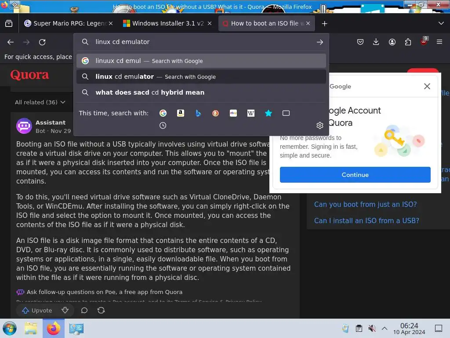450x338 pixels.
Task: Reload the current page
Action: tap(42, 42)
